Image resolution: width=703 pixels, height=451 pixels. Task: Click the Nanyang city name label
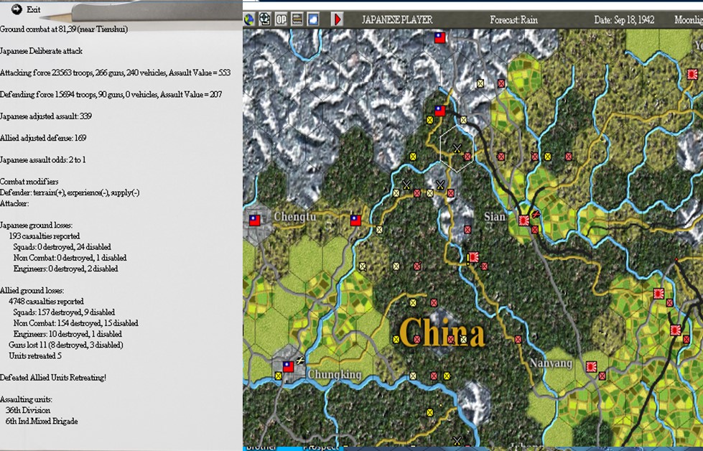tap(551, 363)
